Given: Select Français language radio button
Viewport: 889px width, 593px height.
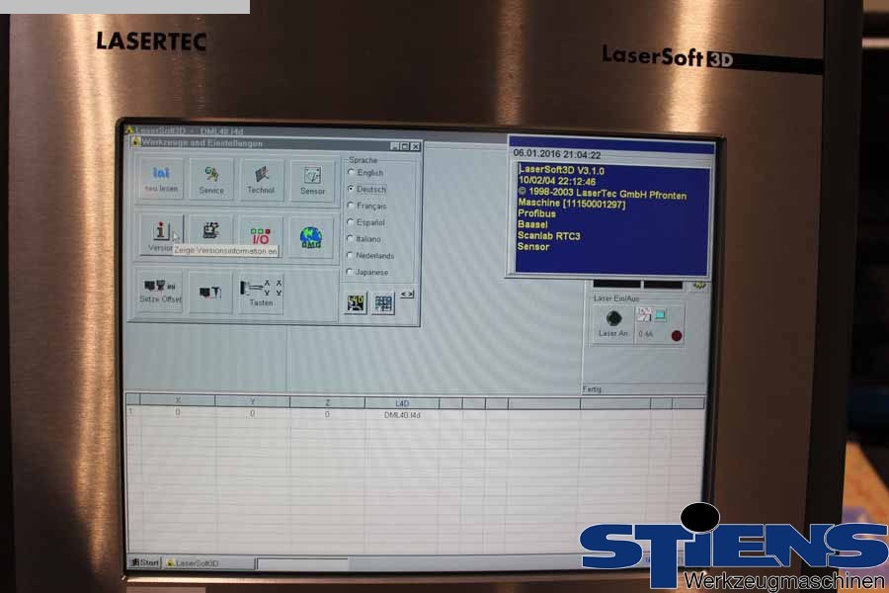Looking at the screenshot, I should coord(351,206).
